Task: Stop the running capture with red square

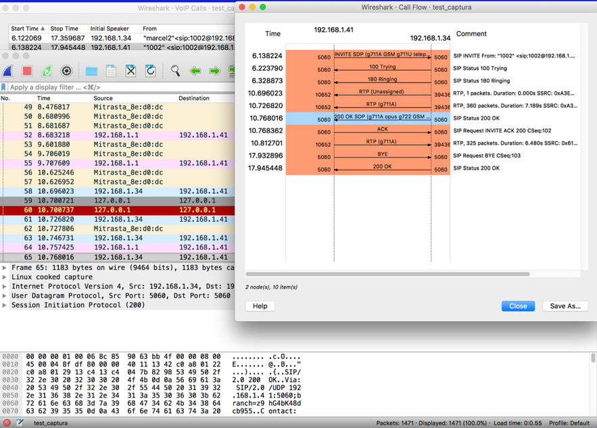Action: pos(27,71)
